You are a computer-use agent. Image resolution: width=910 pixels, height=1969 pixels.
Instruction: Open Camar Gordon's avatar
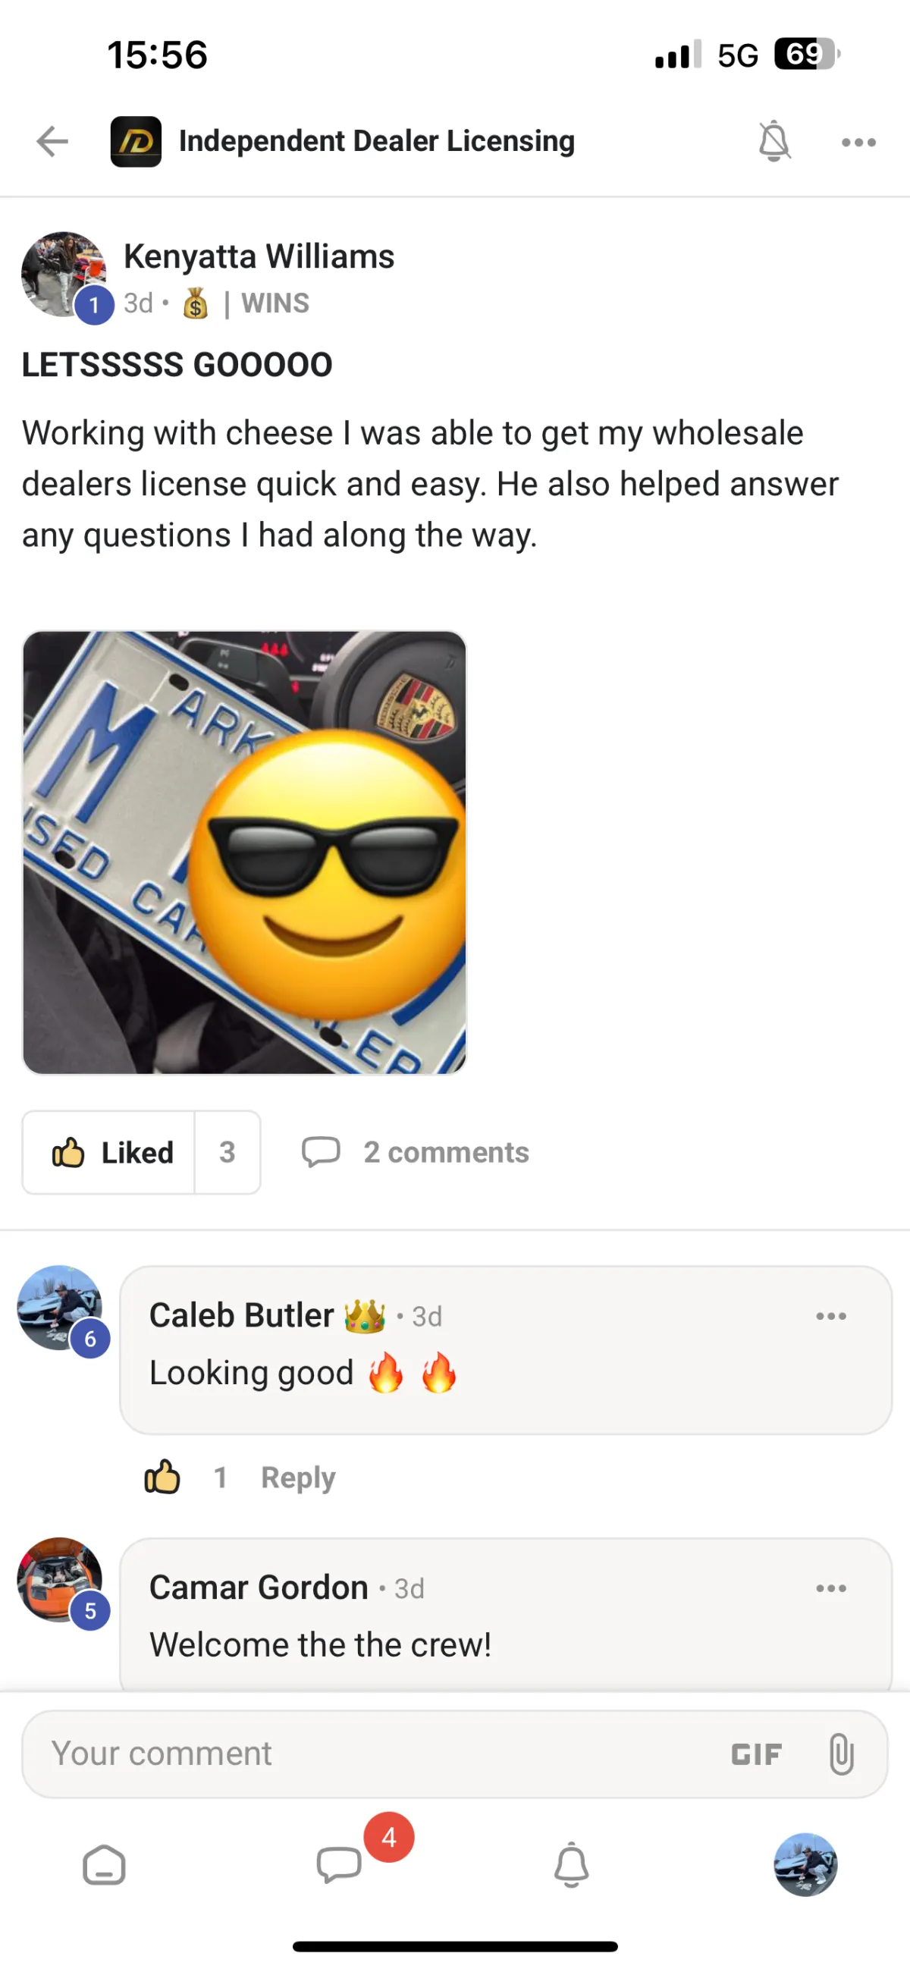pyautogui.click(x=60, y=1580)
